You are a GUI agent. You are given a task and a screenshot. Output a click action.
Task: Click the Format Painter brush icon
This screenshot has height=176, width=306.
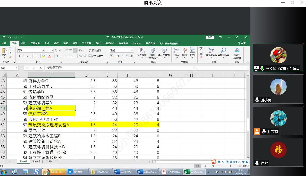click(10, 57)
